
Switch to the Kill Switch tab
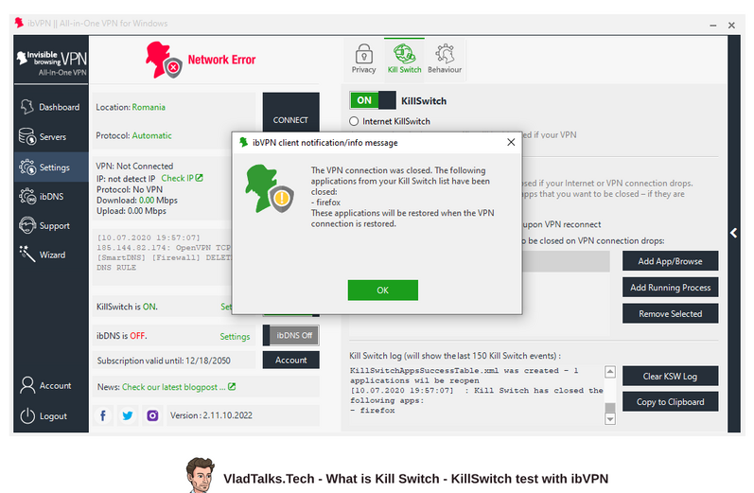(404, 59)
